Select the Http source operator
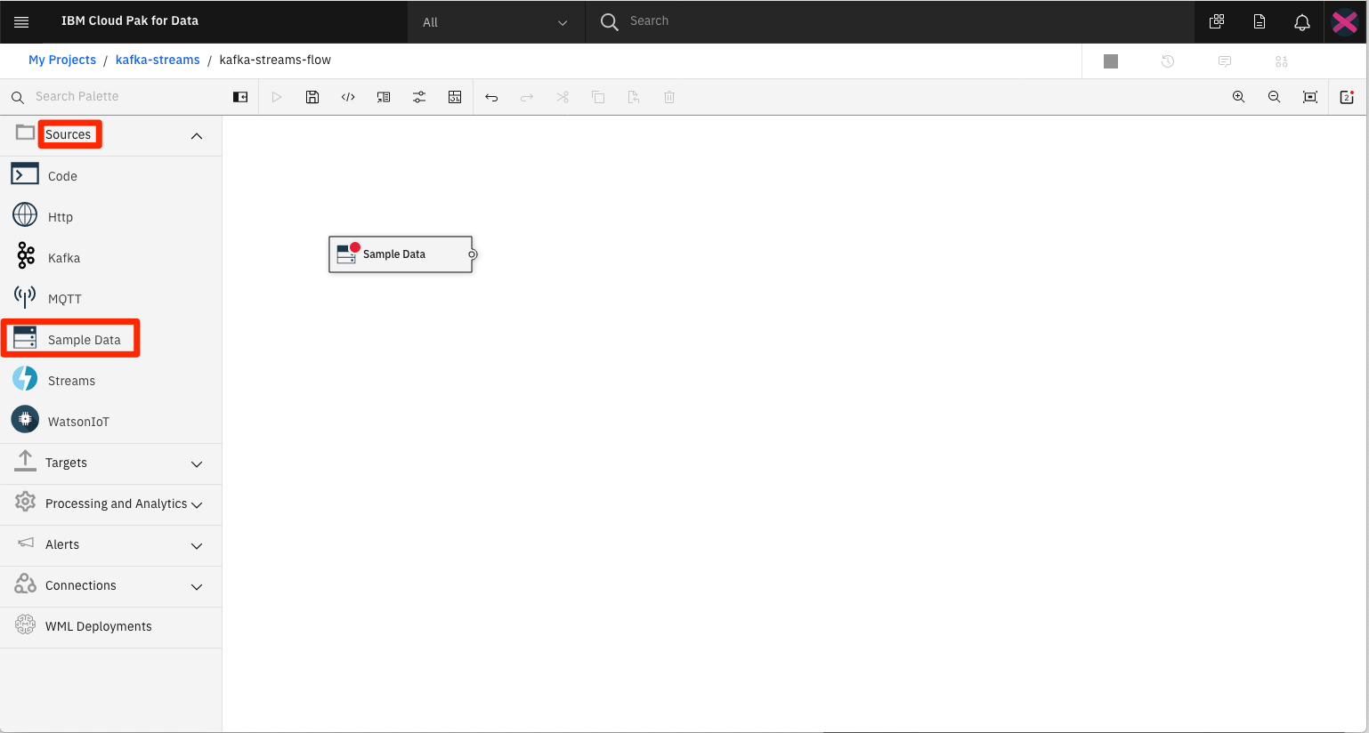 (111, 217)
